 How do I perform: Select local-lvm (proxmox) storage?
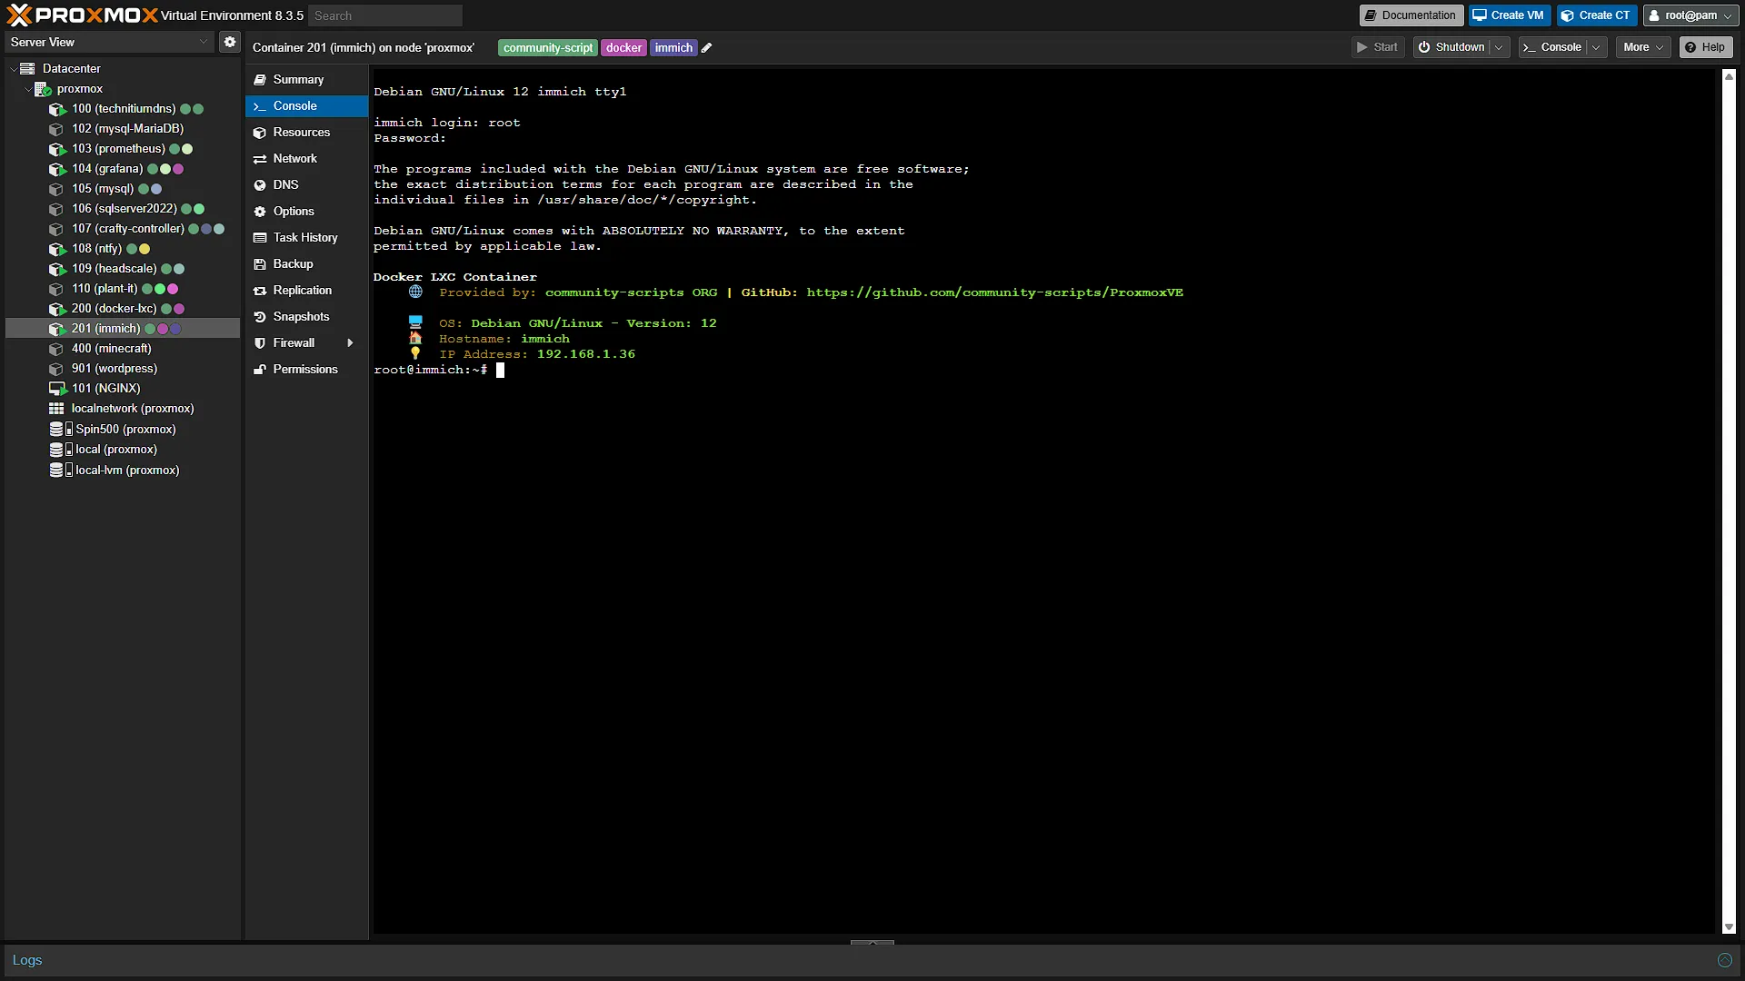[x=127, y=471]
